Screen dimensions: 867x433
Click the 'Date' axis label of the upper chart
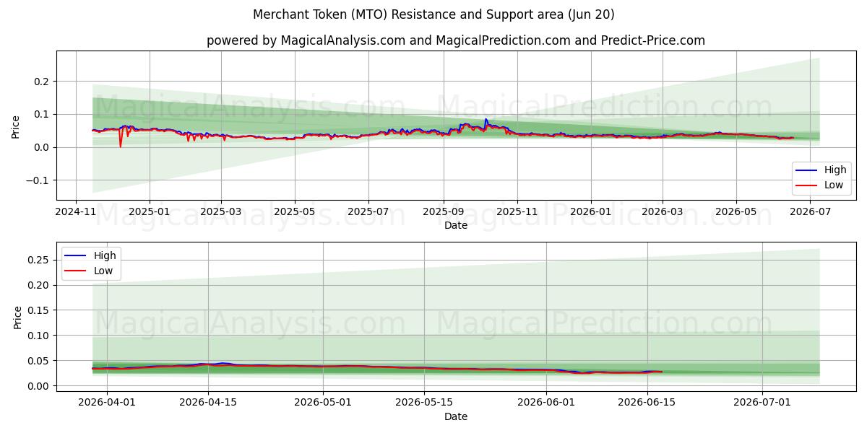(456, 225)
